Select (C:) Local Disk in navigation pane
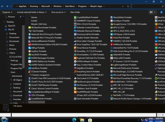The width and height of the screenshot is (165, 122). 16,57
